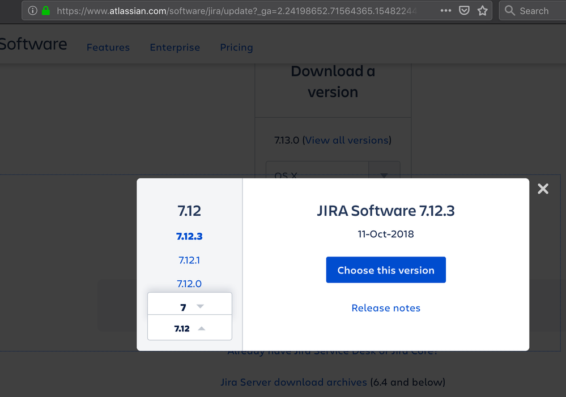The width and height of the screenshot is (566, 397).
Task: Open the Features navigation item
Action: pos(108,48)
